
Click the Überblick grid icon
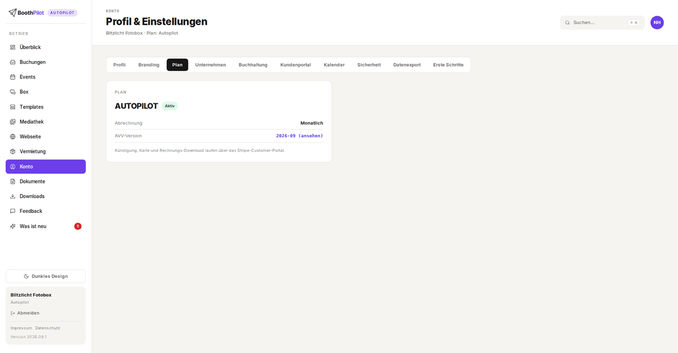click(13, 47)
